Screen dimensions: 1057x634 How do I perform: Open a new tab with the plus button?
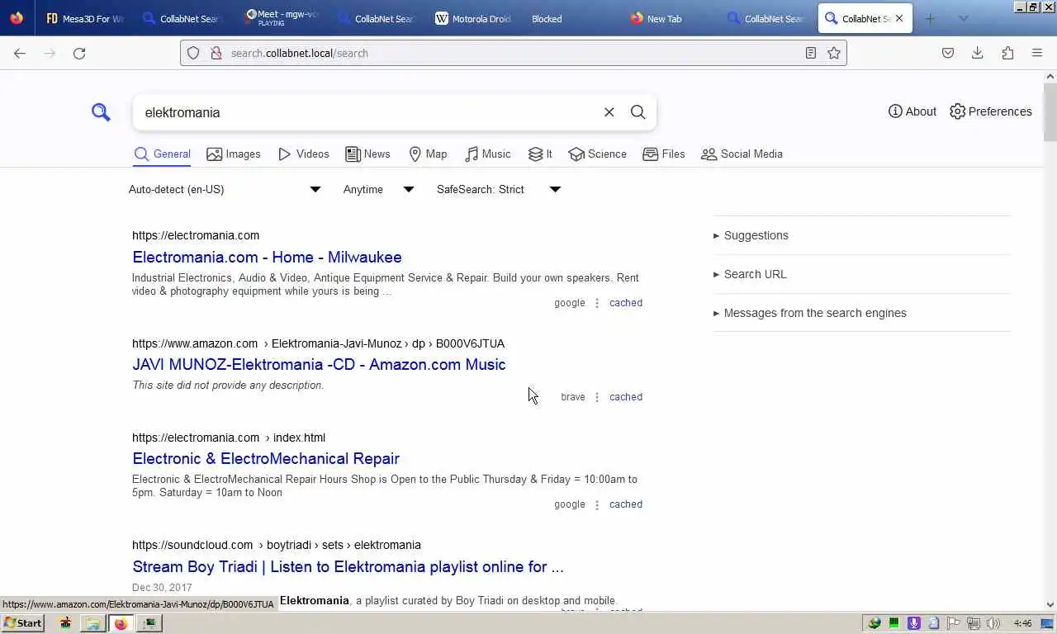(x=930, y=18)
